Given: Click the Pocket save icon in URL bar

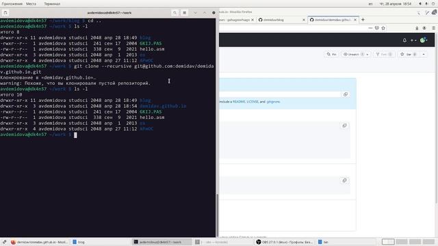Looking at the screenshot, I should pyautogui.click(x=377, y=28).
